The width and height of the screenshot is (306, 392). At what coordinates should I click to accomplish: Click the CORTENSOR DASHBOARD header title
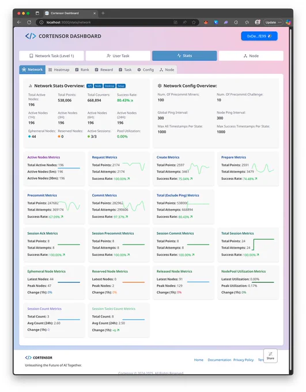70,36
